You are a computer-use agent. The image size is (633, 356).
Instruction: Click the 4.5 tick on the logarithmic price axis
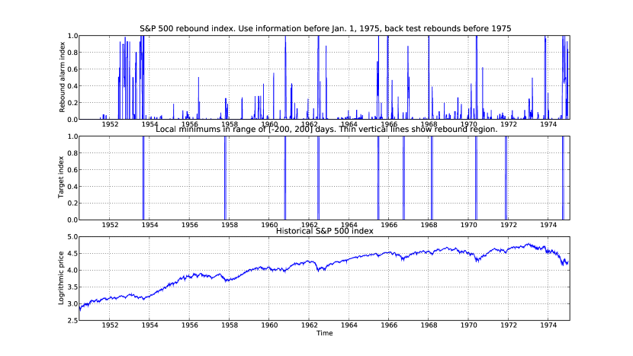[x=72, y=254]
